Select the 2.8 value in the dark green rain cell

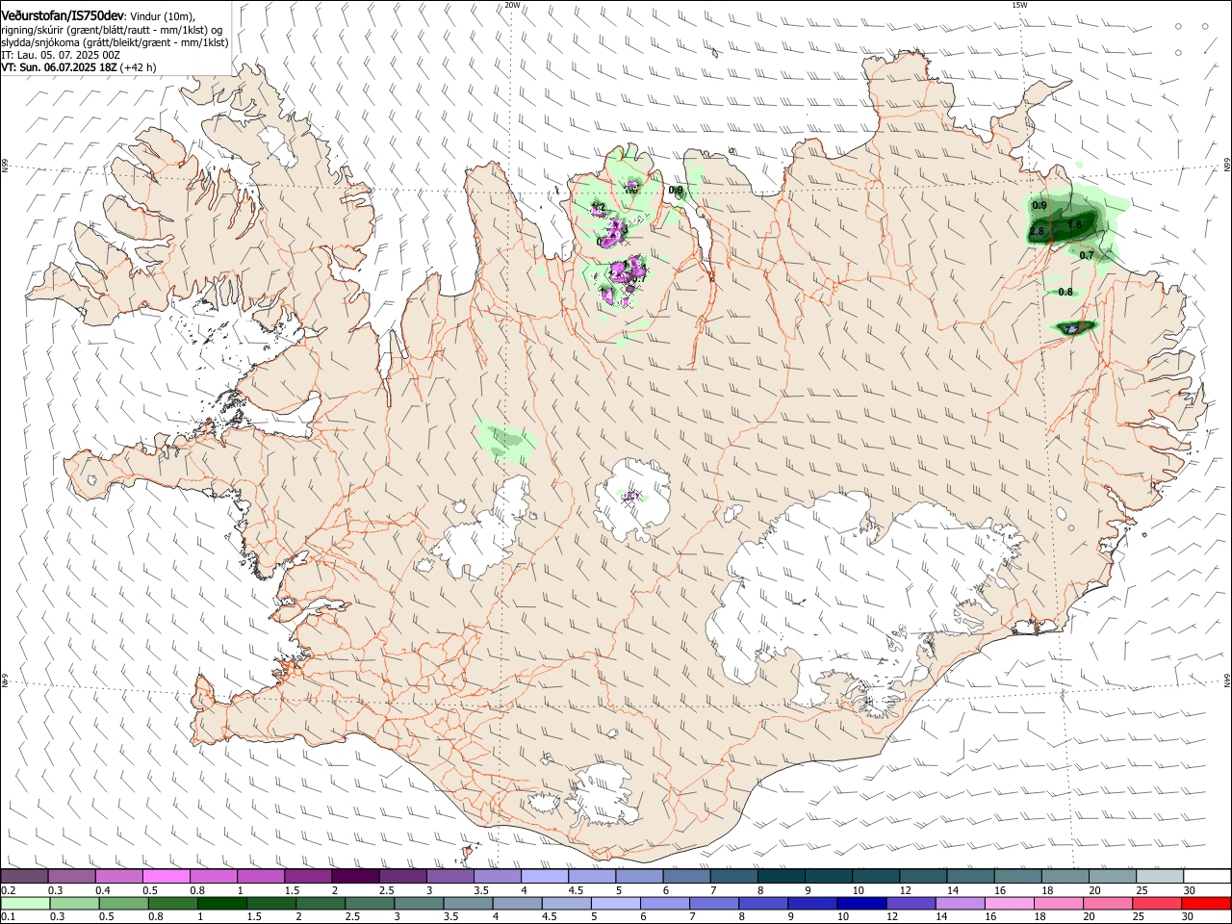point(1037,231)
